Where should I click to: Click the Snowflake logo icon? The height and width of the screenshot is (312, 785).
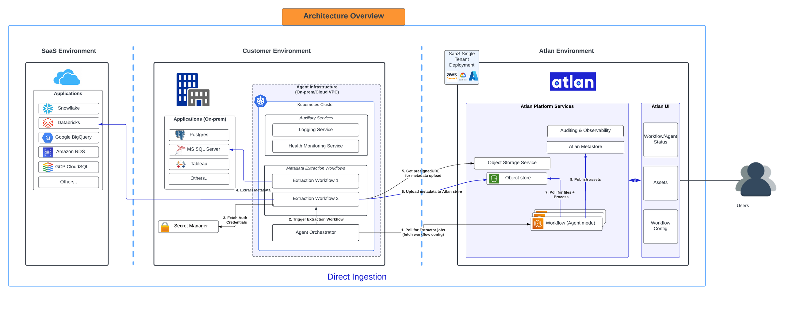click(48, 108)
